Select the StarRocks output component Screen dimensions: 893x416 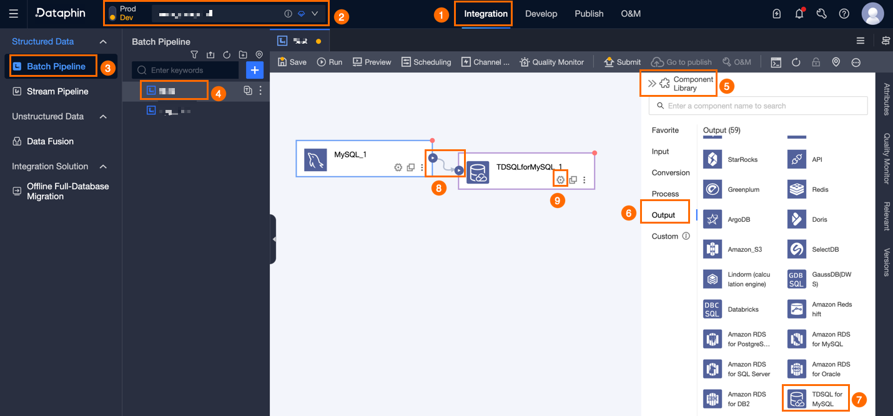click(731, 159)
